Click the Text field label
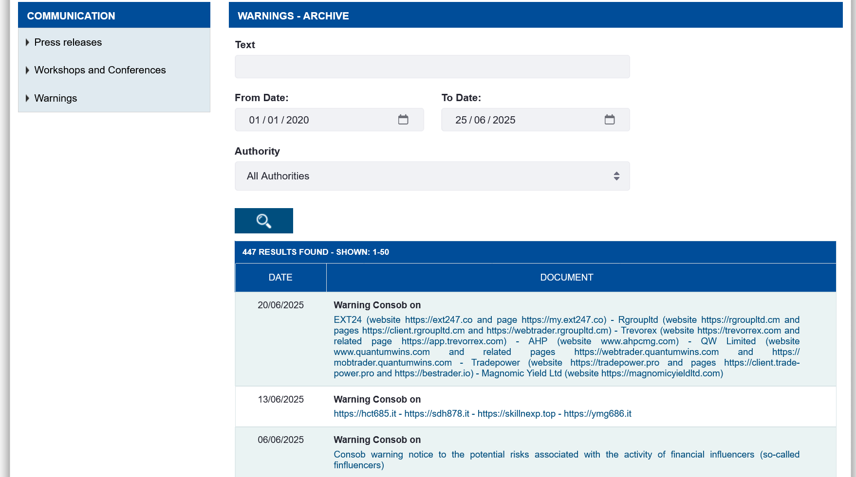 click(245, 45)
